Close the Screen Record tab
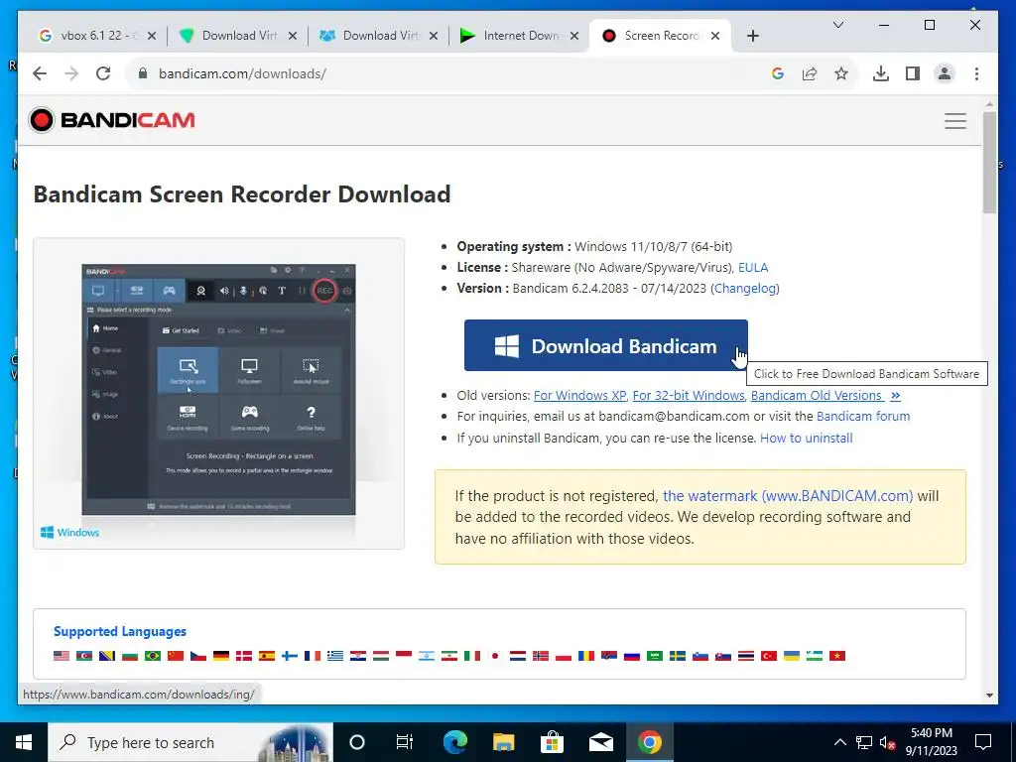1016x762 pixels. click(715, 36)
